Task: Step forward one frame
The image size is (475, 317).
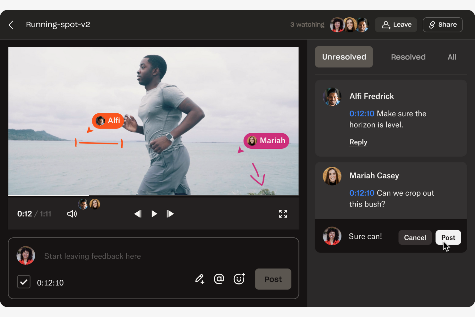Action: coord(170,214)
